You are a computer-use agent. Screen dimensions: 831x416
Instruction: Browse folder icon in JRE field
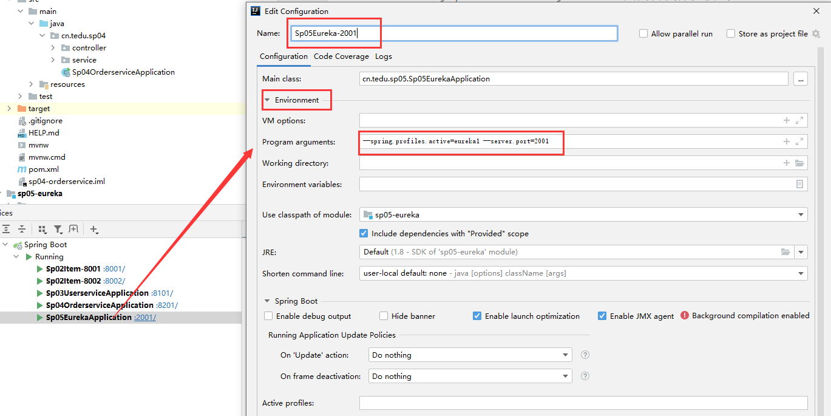785,251
